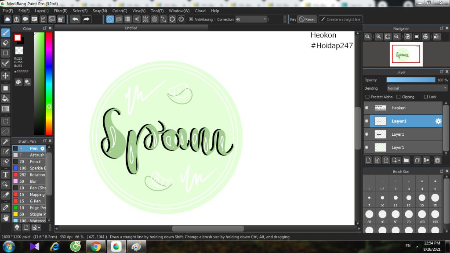Screen dimensions: 450x253
Task: Open the Filter menu
Action: (61, 11)
